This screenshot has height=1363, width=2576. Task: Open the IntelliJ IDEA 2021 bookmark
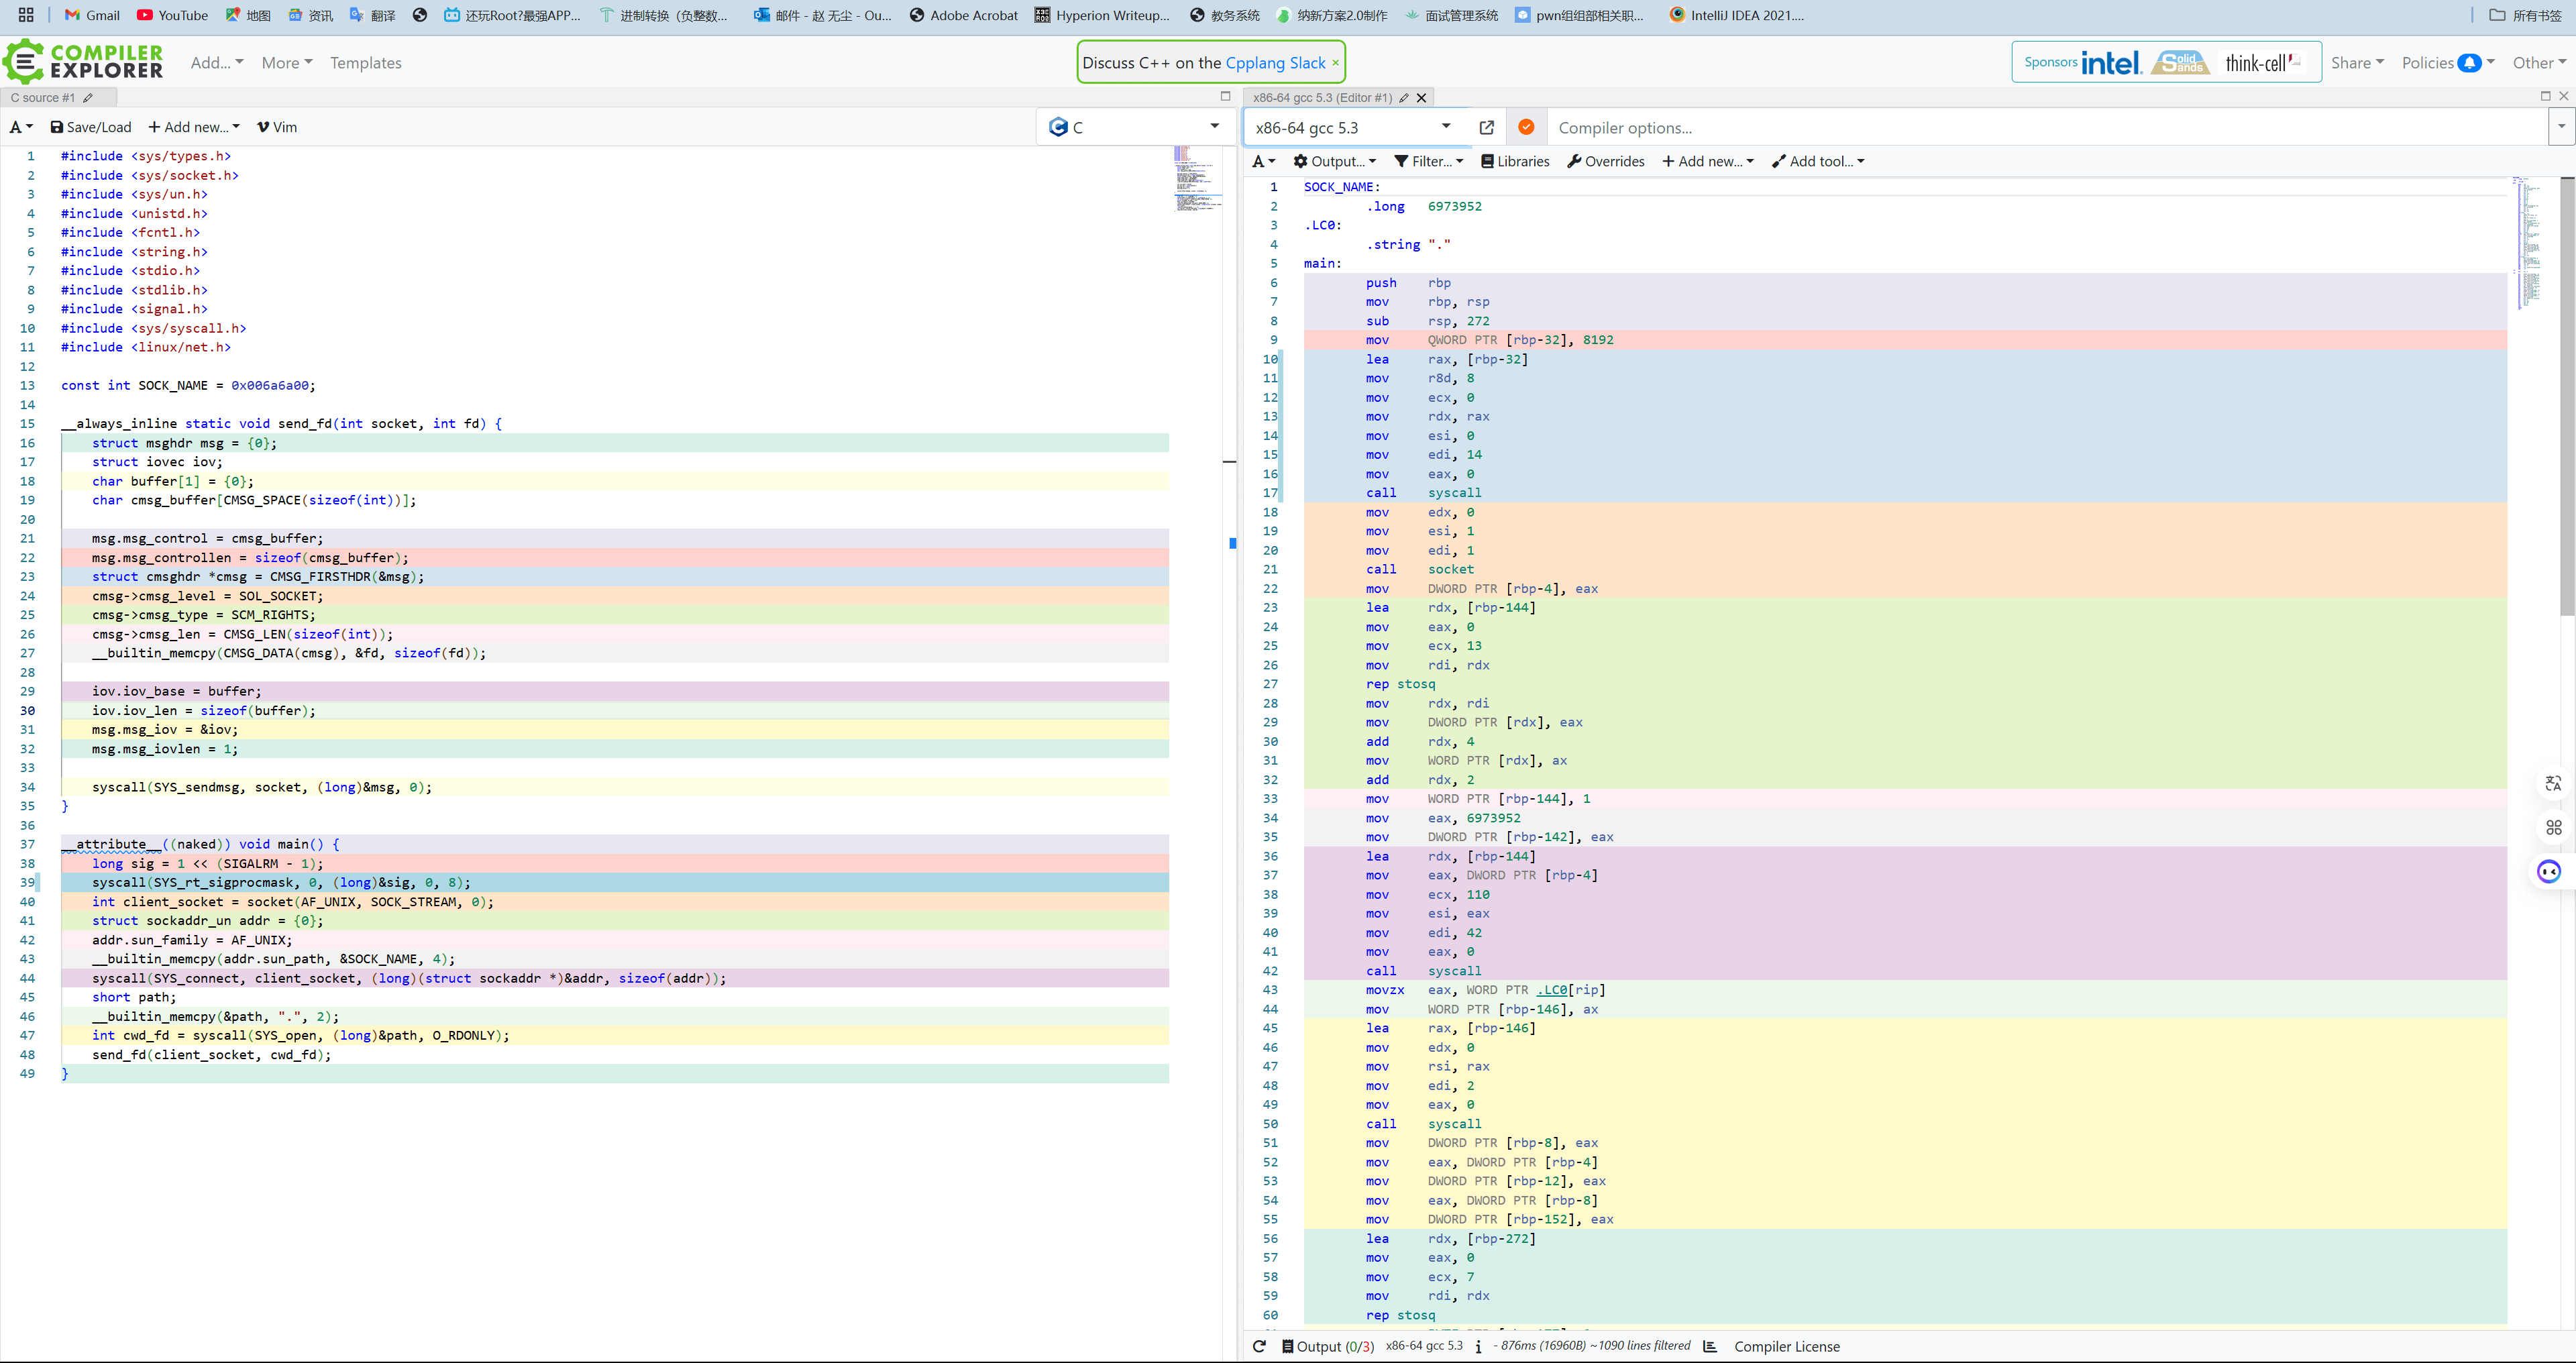tap(1736, 15)
